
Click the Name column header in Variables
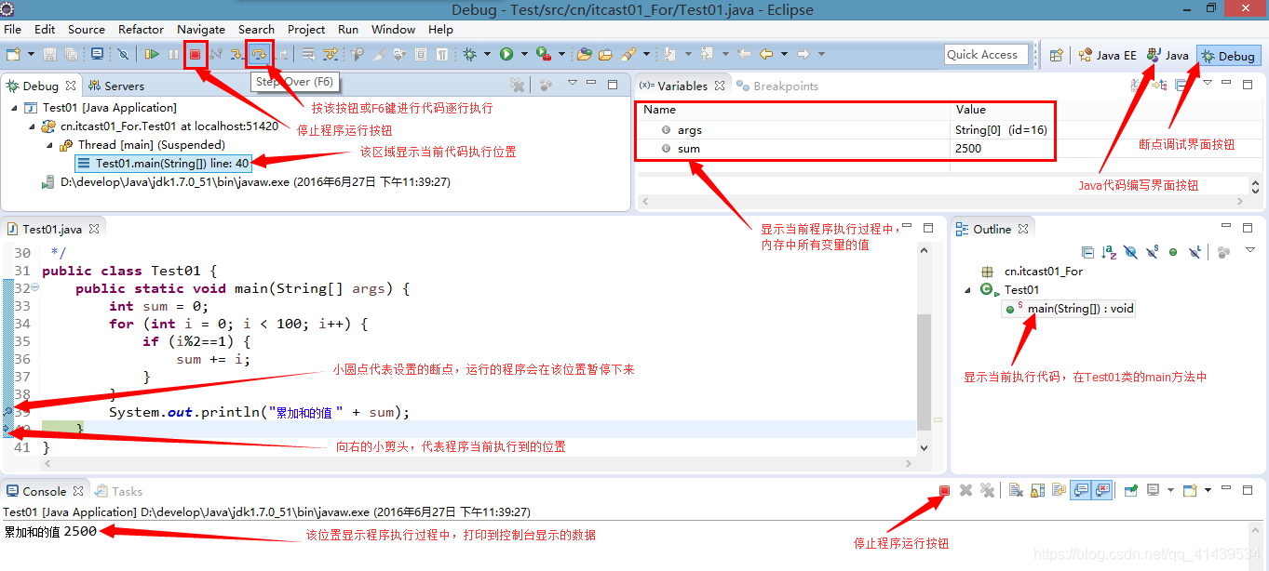795,110
